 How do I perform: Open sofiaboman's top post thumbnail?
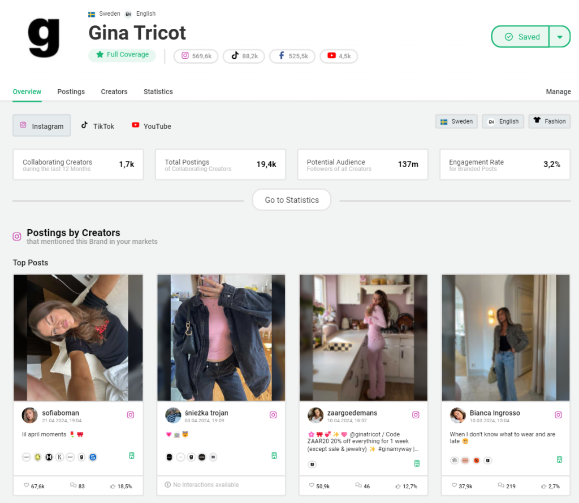pos(78,337)
